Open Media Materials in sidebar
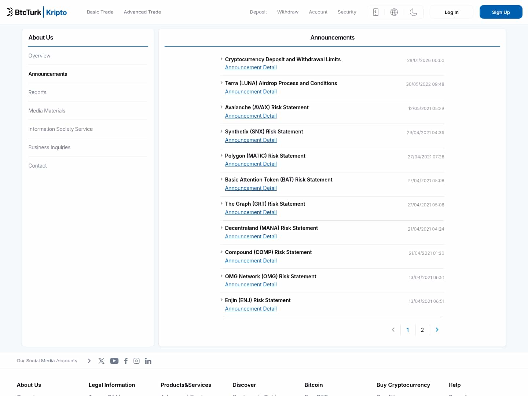The image size is (528, 396). click(x=47, y=111)
